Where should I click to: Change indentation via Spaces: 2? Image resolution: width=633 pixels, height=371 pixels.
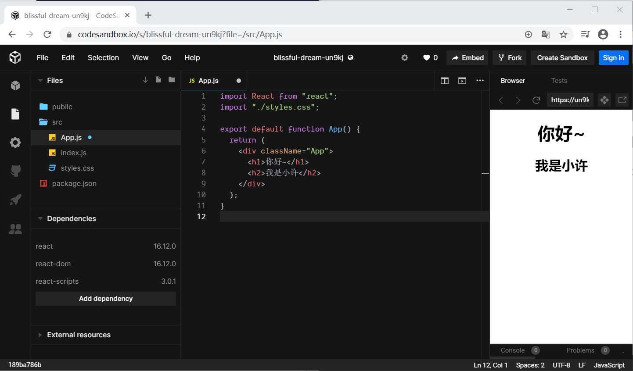(530, 365)
